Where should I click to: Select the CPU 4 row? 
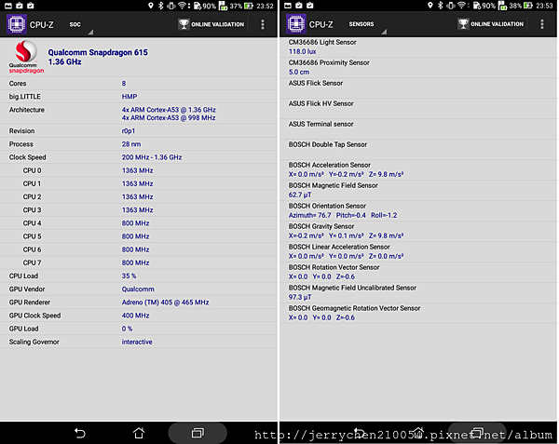click(139, 223)
